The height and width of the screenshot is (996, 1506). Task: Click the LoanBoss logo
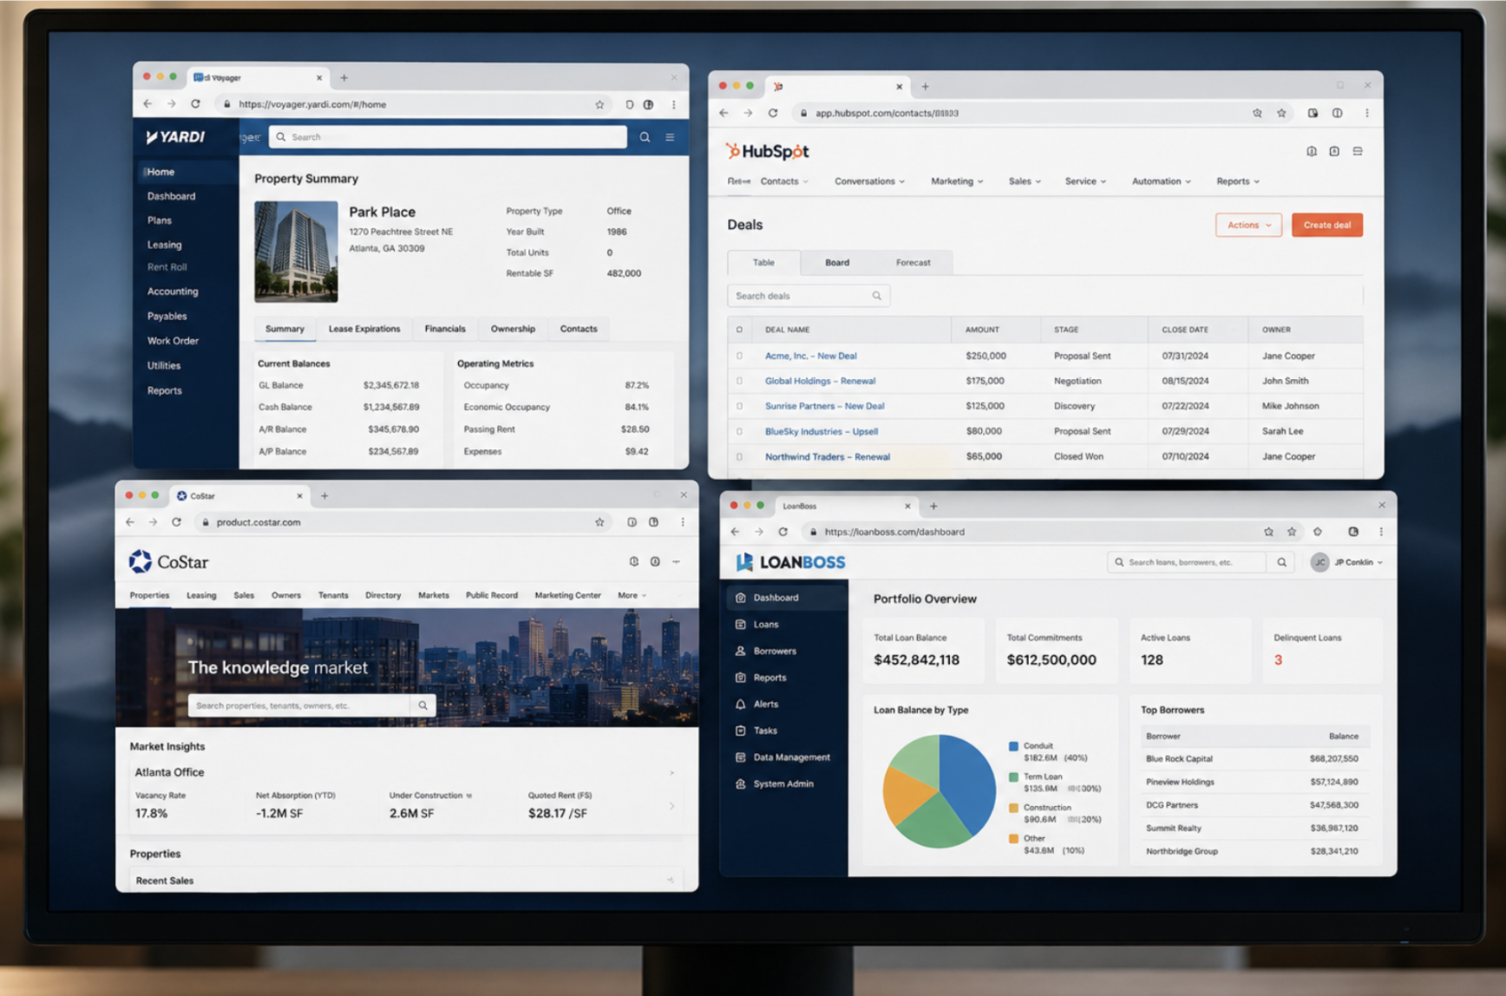790,562
